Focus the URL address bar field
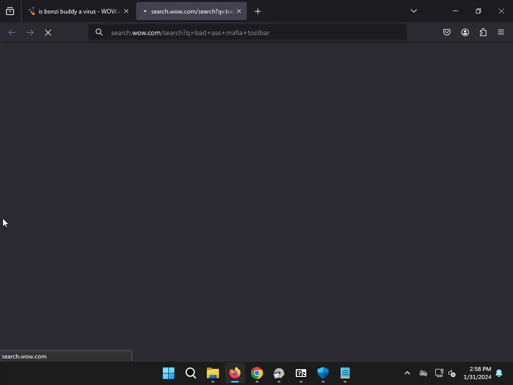513x385 pixels. point(247,33)
